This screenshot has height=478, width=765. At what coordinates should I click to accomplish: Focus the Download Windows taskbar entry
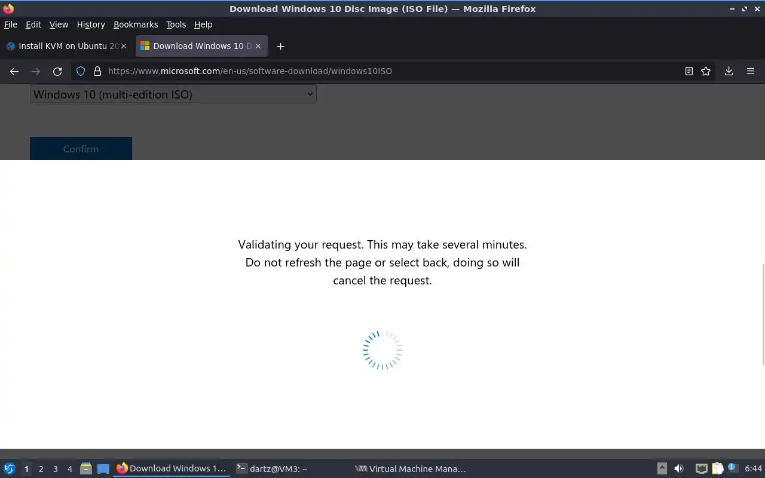point(172,469)
